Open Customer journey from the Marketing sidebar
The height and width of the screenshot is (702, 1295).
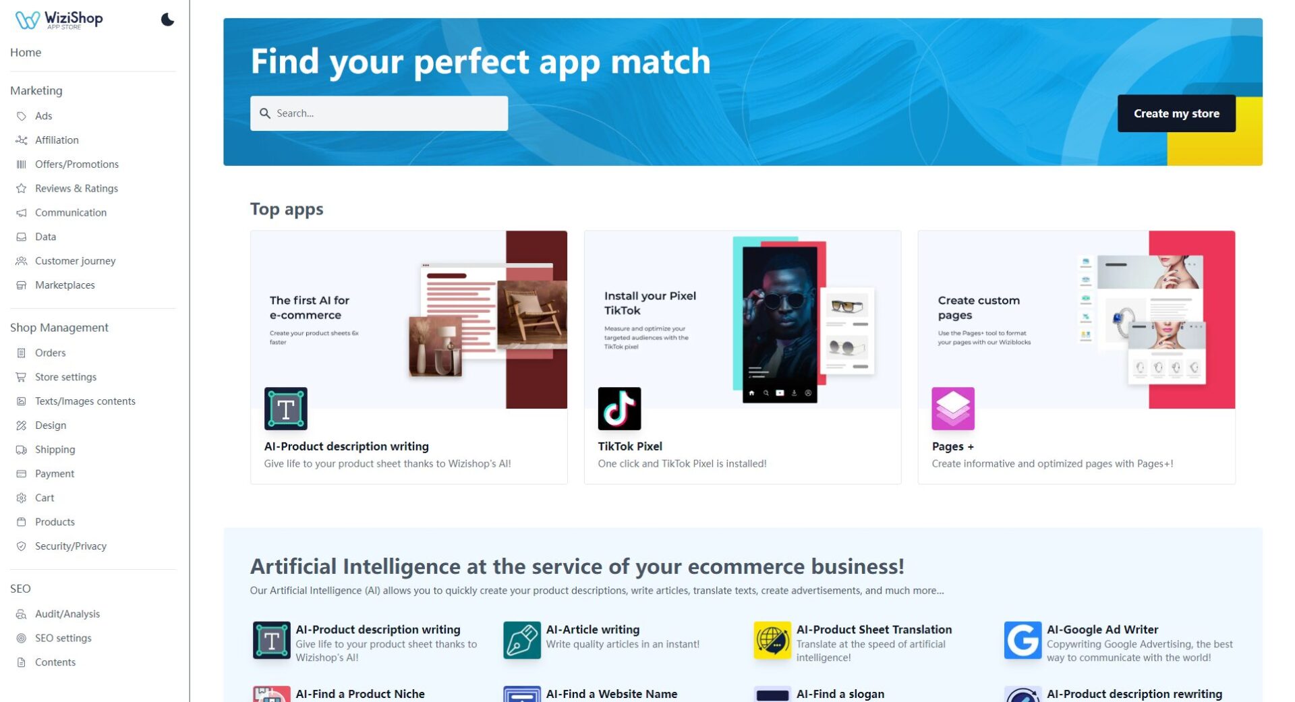click(x=75, y=260)
